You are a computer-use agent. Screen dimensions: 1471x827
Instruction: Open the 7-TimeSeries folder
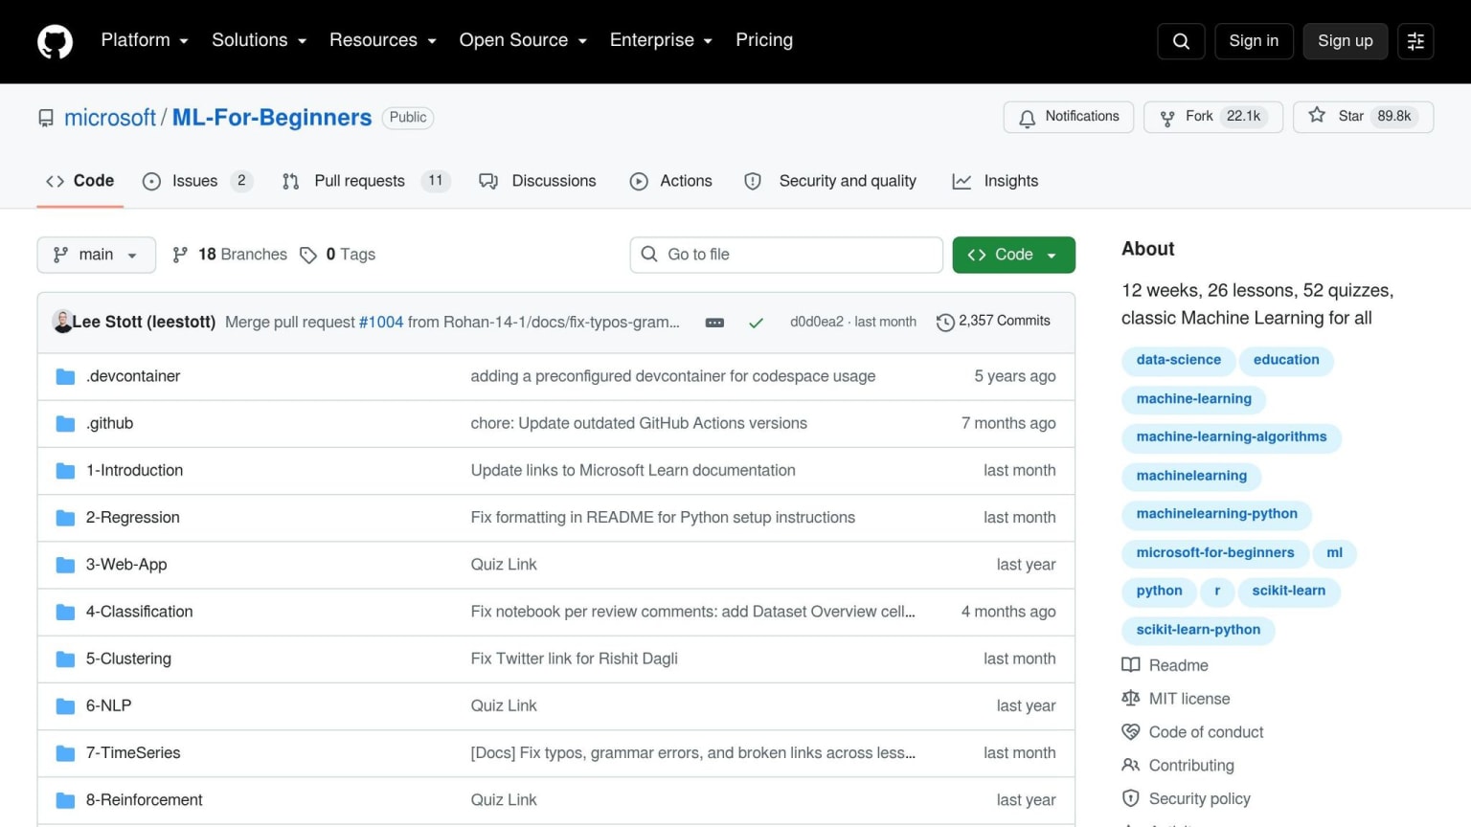[x=133, y=753]
